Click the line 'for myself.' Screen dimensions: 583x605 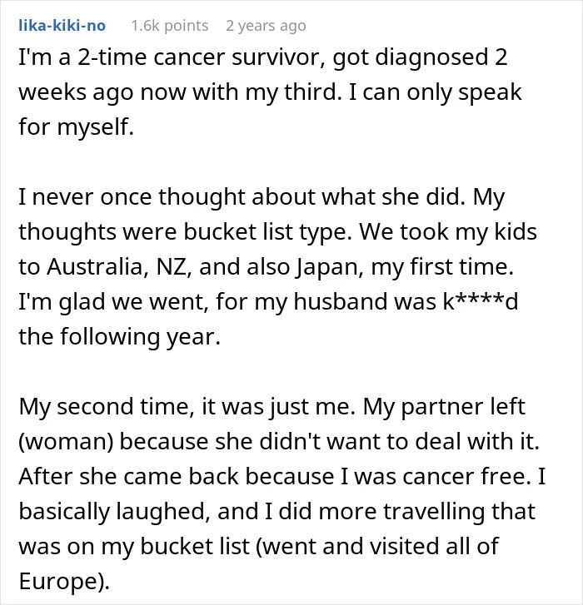76,126
